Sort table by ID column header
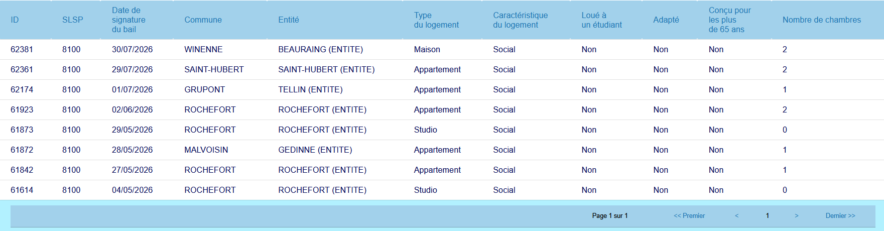The image size is (884, 231). click(15, 20)
